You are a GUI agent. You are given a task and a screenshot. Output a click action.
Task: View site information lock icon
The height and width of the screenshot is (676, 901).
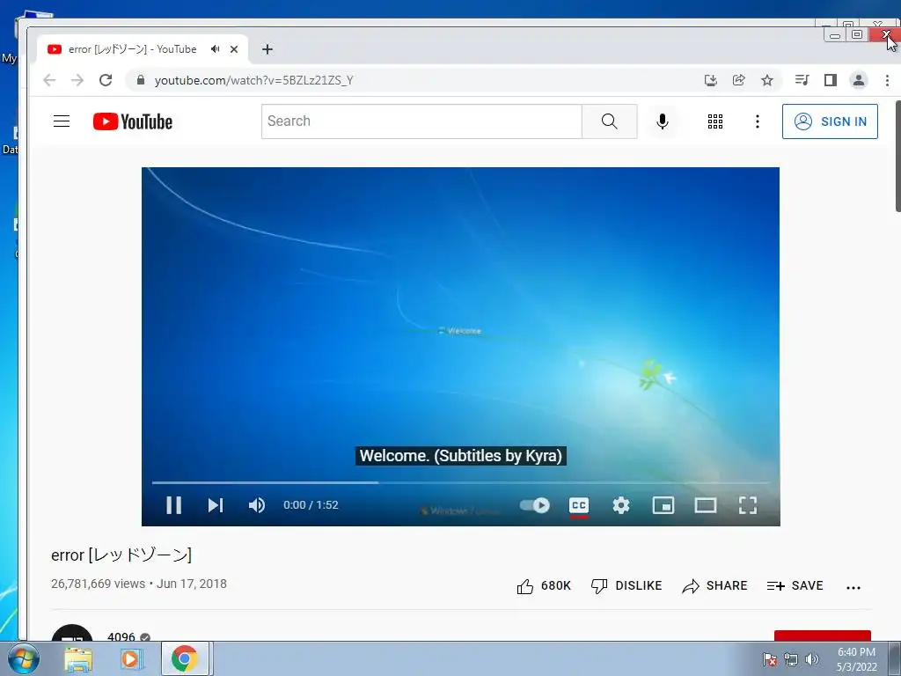click(x=140, y=80)
